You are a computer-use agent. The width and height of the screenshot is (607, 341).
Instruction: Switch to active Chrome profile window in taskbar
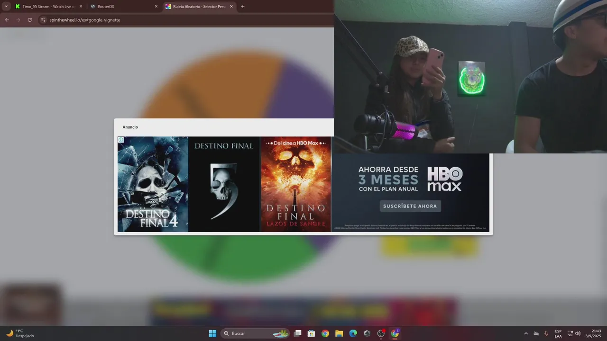(x=395, y=333)
